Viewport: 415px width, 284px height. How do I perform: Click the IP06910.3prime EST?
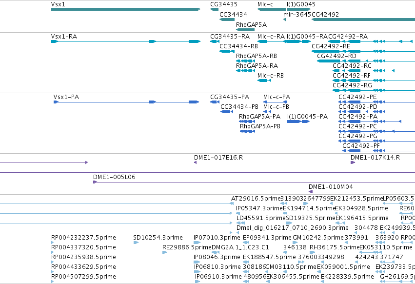[198, 282]
